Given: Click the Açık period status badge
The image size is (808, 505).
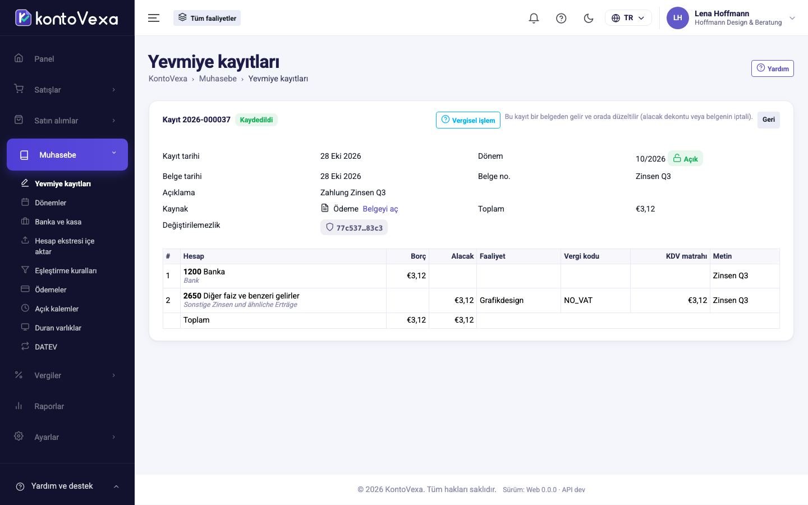Looking at the screenshot, I should click(x=685, y=159).
